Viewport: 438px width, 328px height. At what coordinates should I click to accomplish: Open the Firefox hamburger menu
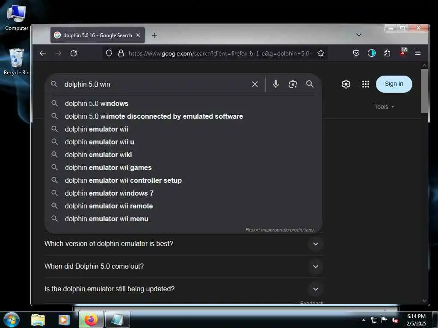pos(418,53)
